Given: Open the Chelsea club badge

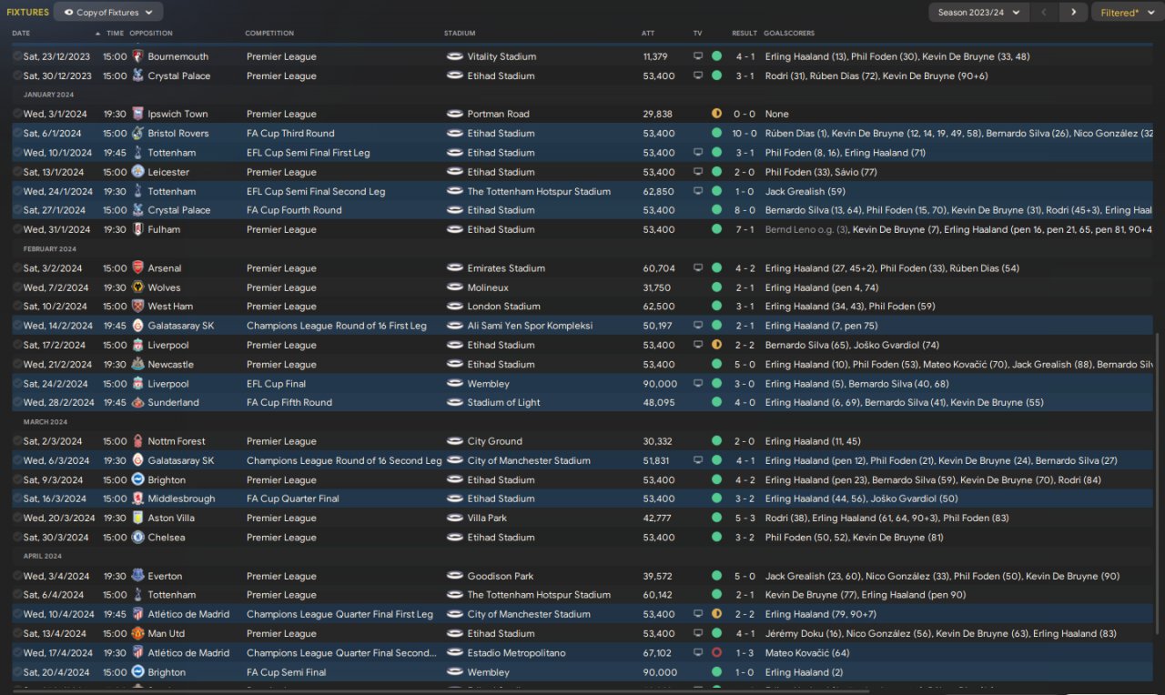Looking at the screenshot, I should click(x=137, y=538).
